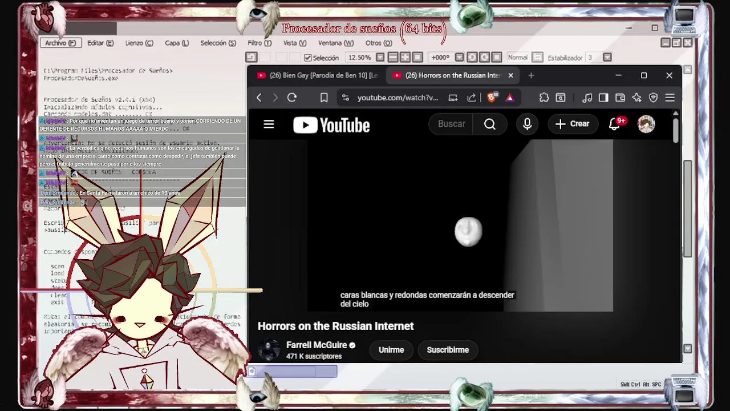Click the zoom in plus icon

point(405,58)
